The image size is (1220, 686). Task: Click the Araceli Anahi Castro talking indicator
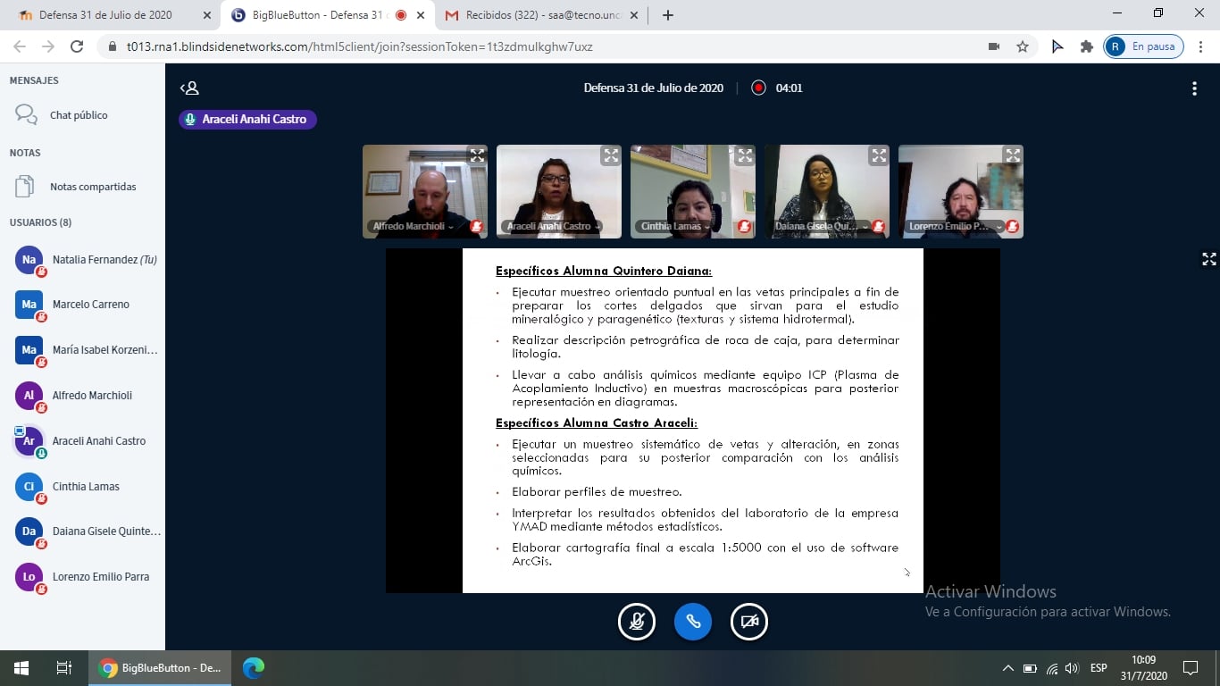click(247, 119)
